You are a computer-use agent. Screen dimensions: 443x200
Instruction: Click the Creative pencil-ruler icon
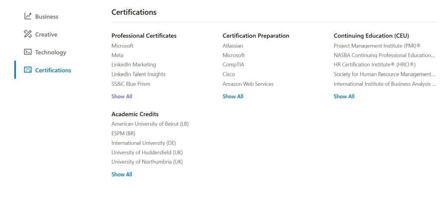click(28, 34)
